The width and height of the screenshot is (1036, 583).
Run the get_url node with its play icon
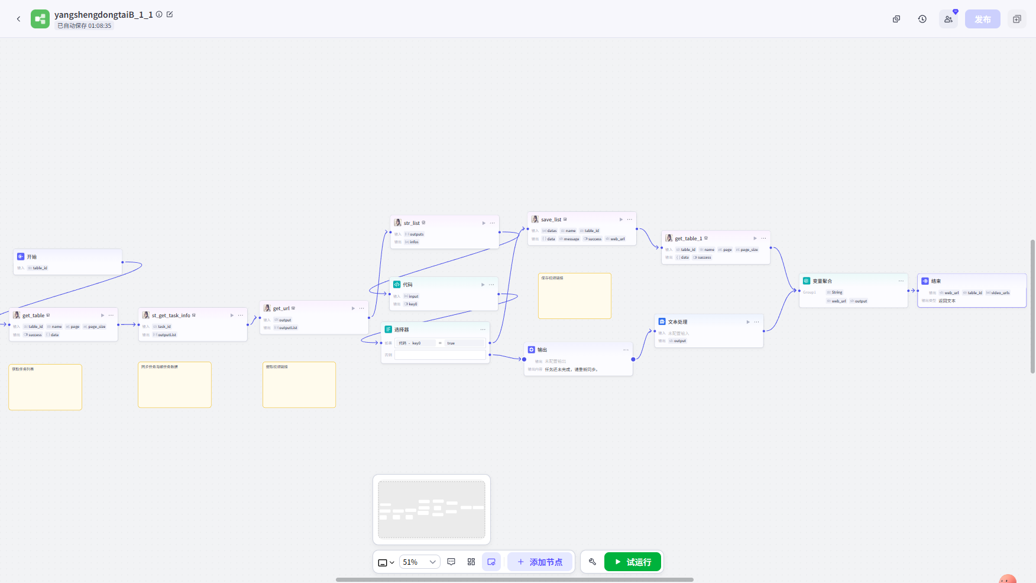point(353,308)
